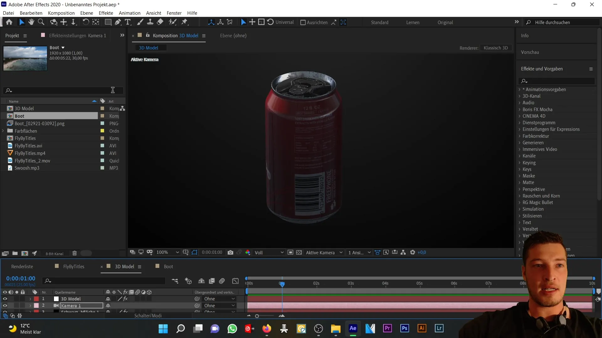Select the Home icon in toolbar
Viewport: 602px width, 338px height.
point(9,22)
